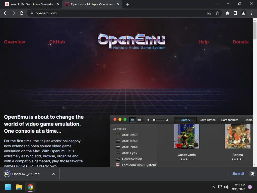The height and width of the screenshot is (193, 257).
Task: Open a new browser tab
Action: click(x=128, y=4)
